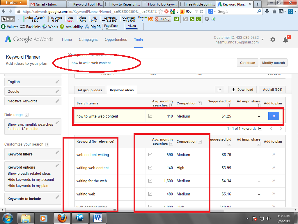Open the URL history dropdown arrow
The width and height of the screenshot is (298, 224).
[196, 11]
